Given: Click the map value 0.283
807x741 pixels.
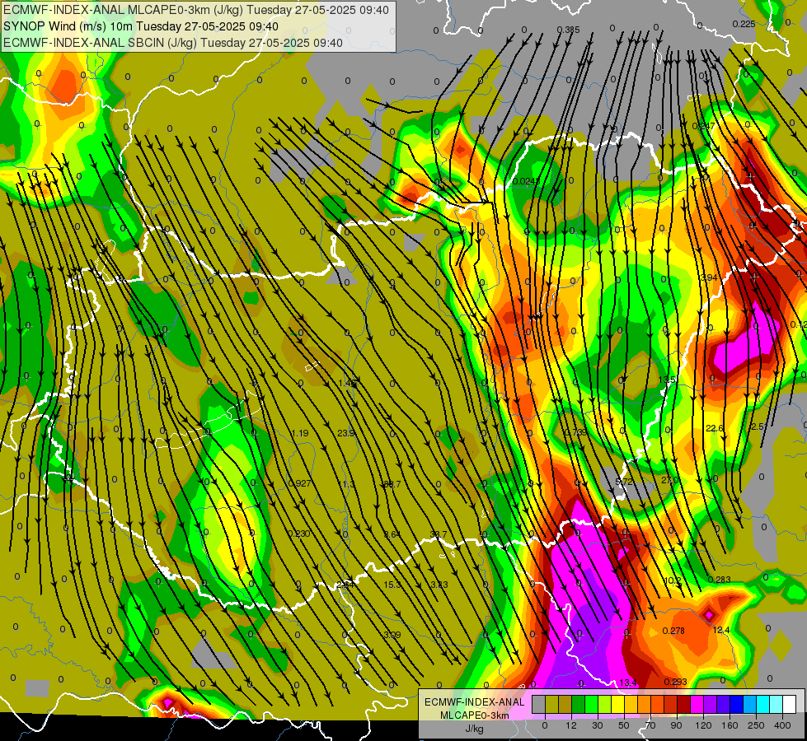Looking at the screenshot, I should point(719,580).
